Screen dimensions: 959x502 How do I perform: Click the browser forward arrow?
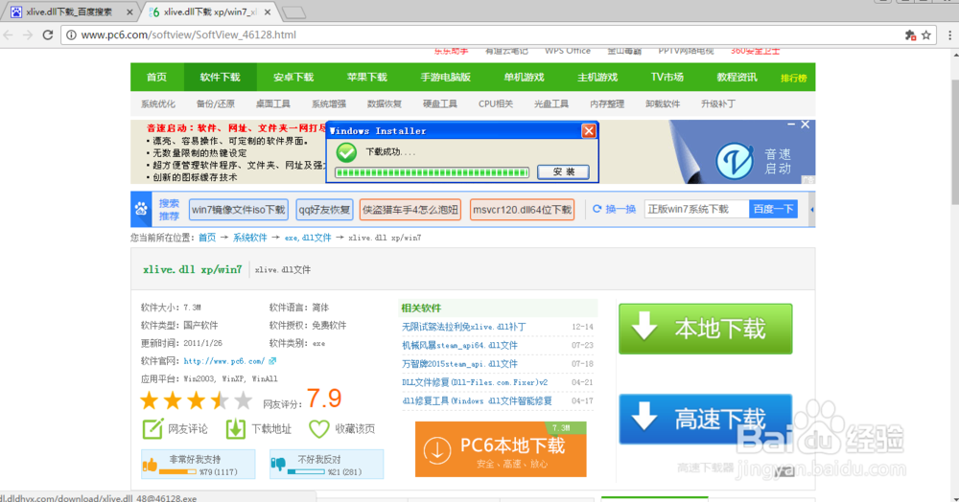pyautogui.click(x=28, y=34)
